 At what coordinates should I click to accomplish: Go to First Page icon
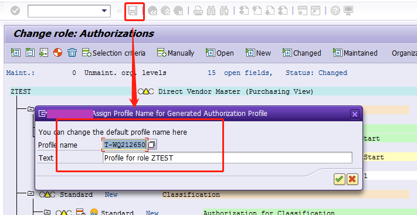point(244,11)
